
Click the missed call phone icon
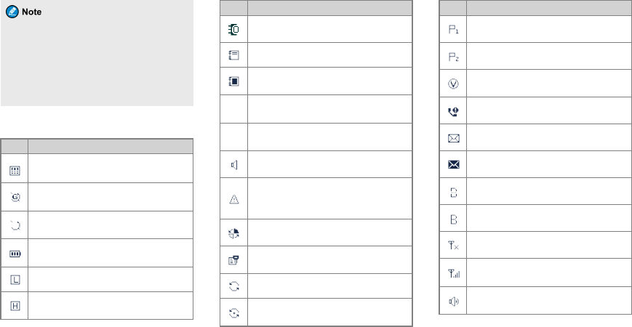453,112
